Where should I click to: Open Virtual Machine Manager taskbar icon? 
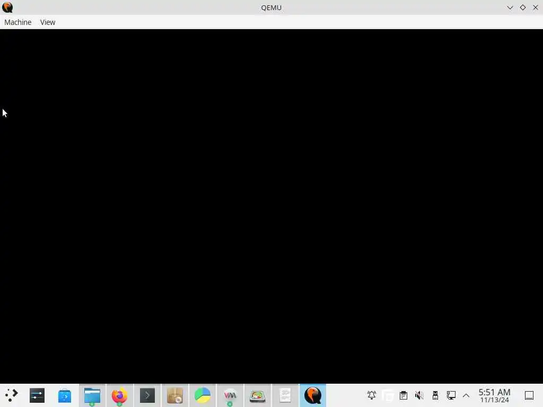[230, 395]
